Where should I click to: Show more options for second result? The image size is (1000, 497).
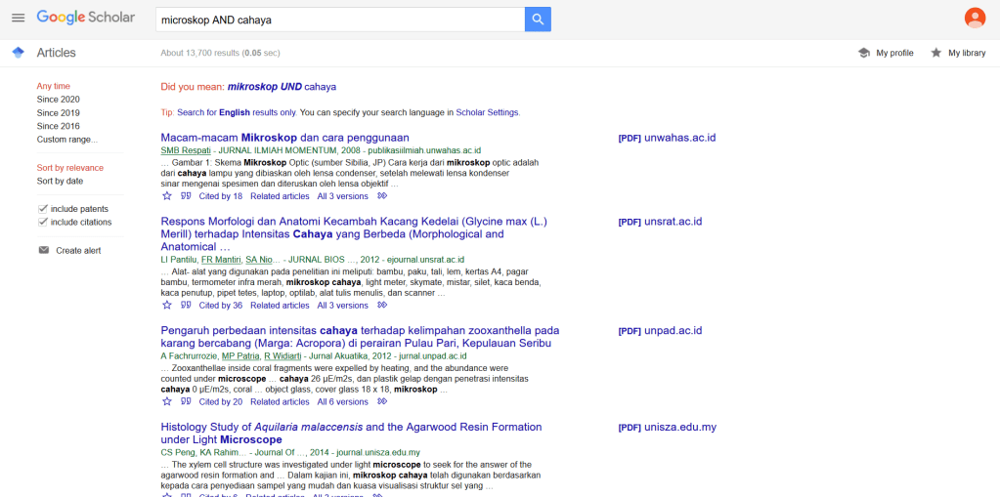click(x=382, y=306)
